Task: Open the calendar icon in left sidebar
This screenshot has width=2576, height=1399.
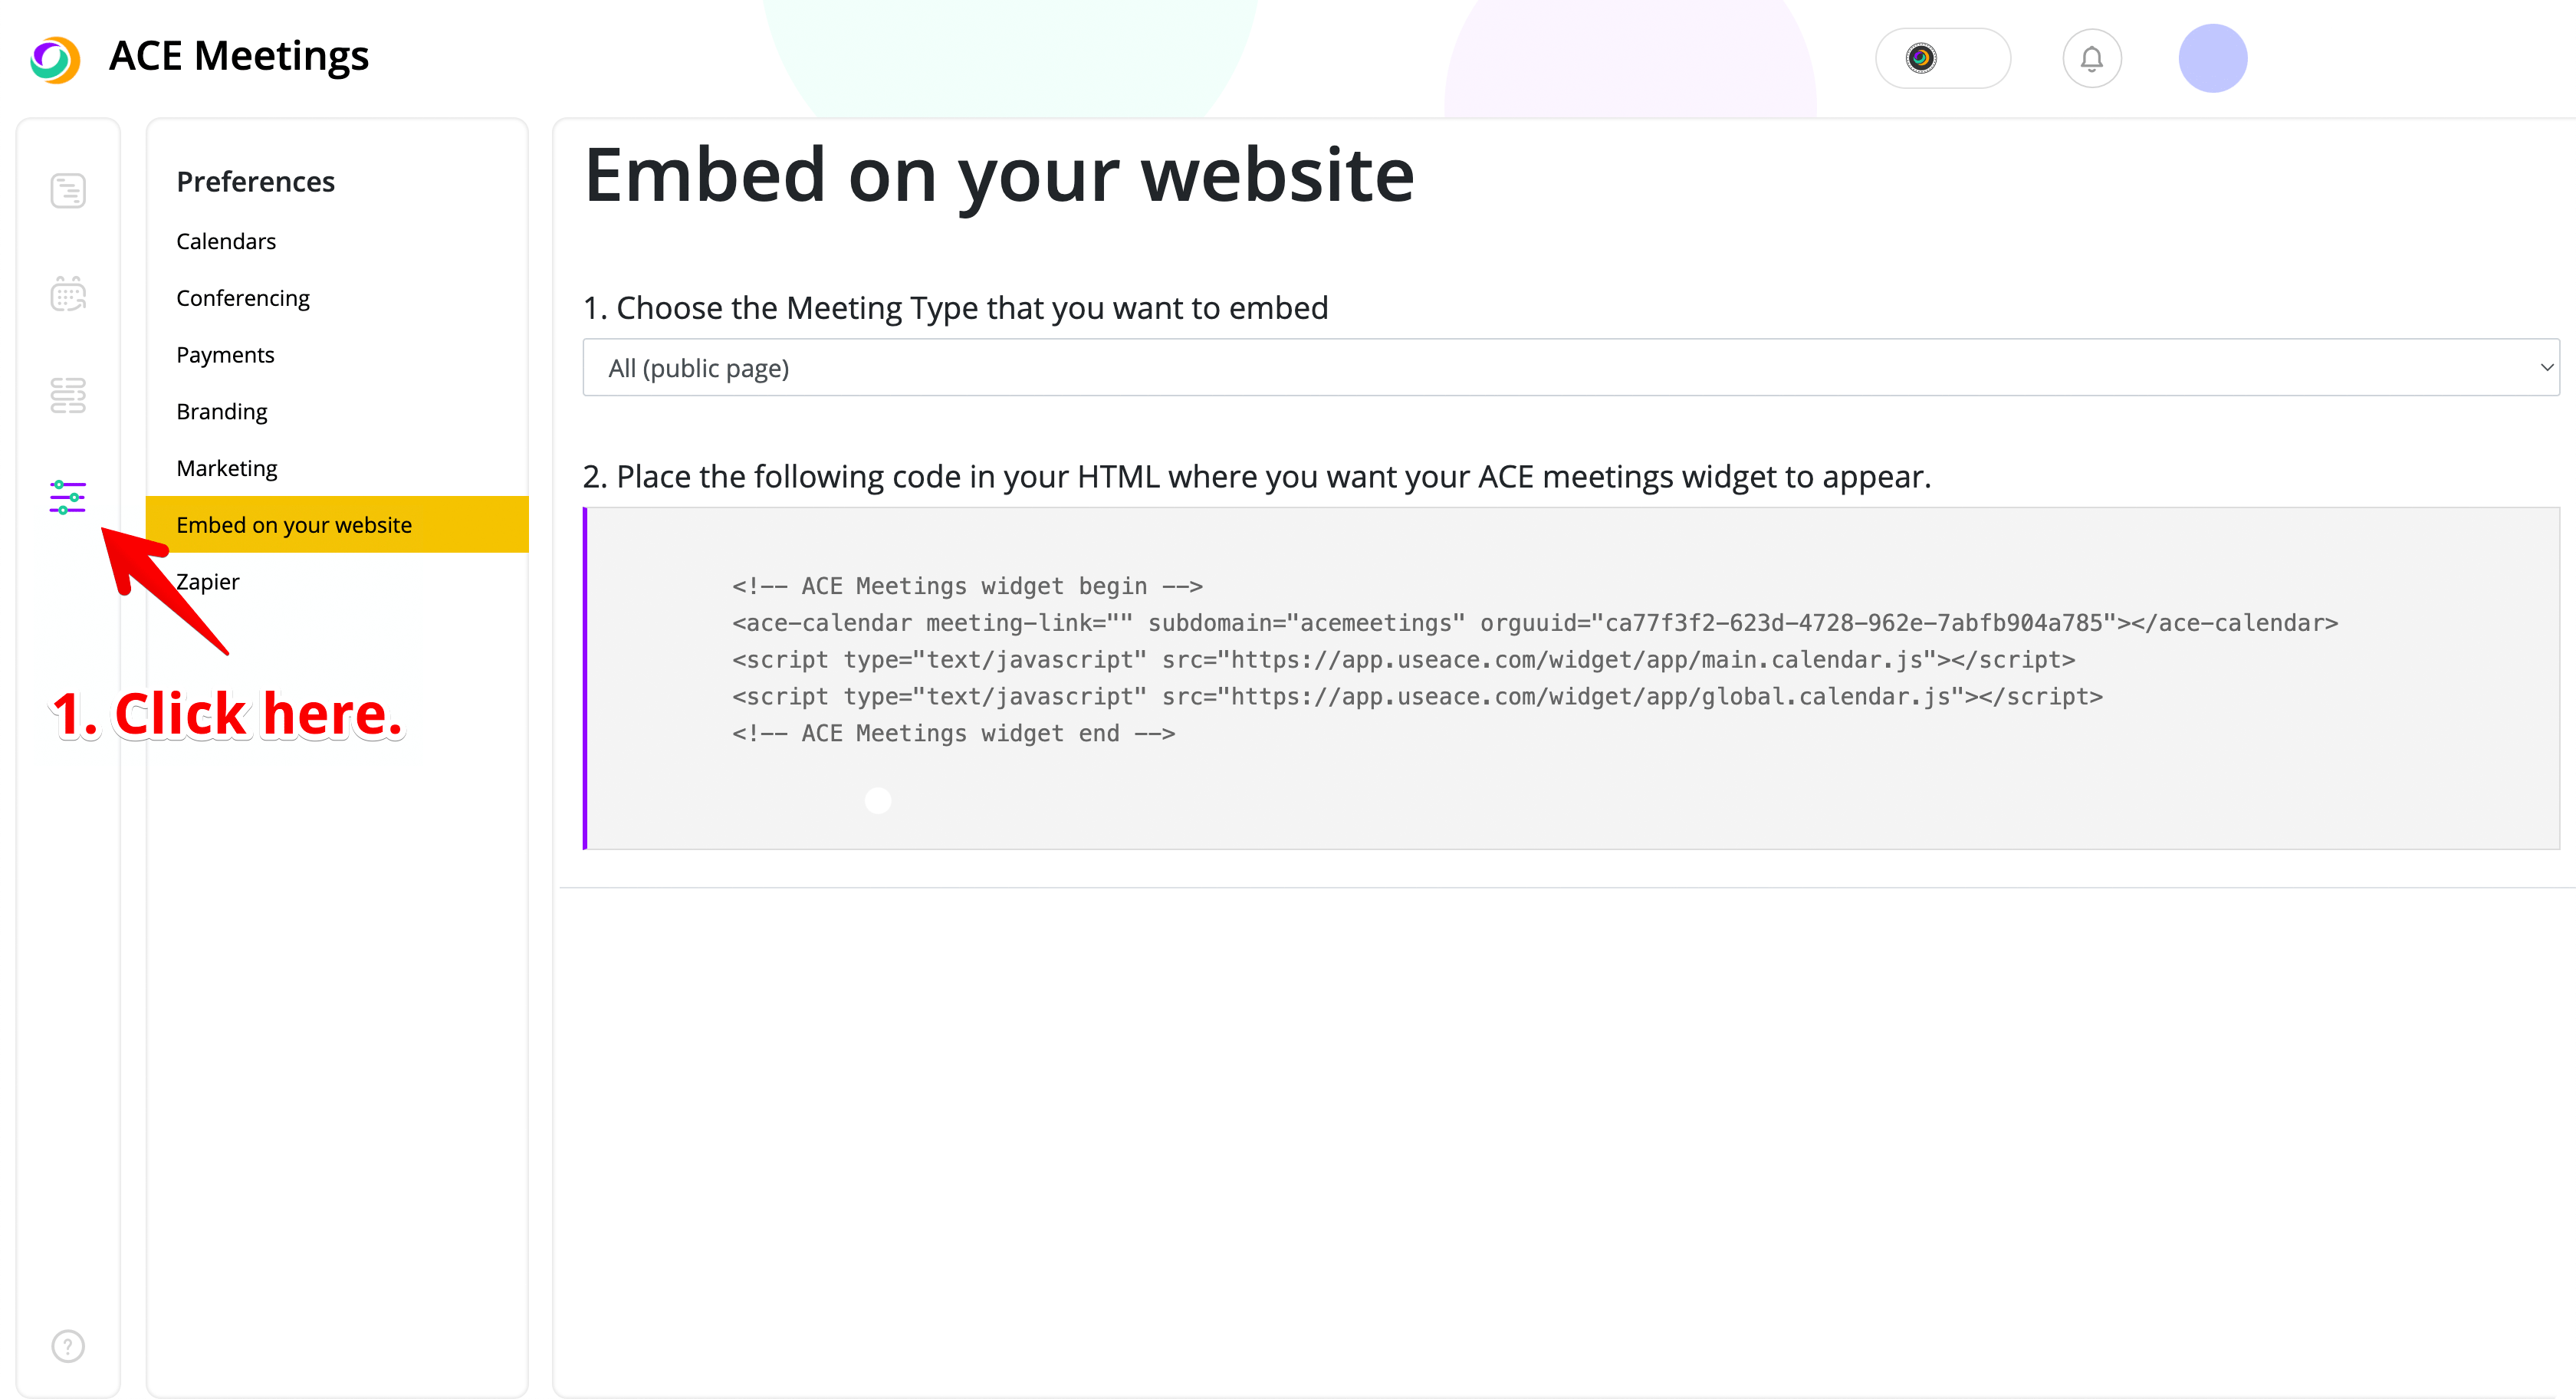Action: pos(68,294)
